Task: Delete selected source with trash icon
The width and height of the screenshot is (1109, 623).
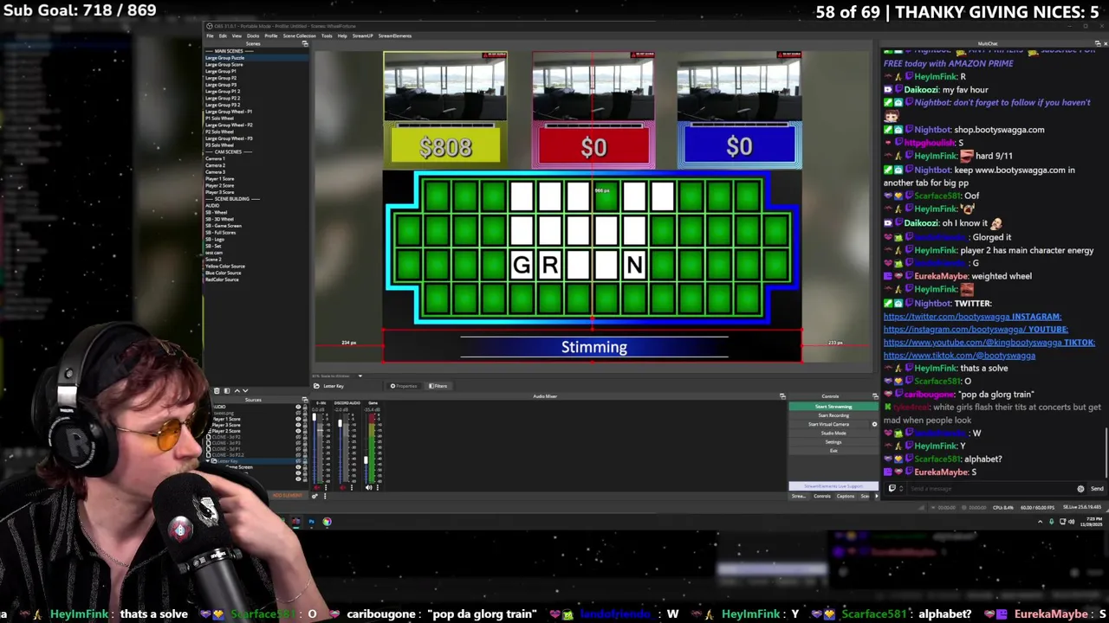Action: pyautogui.click(x=217, y=391)
